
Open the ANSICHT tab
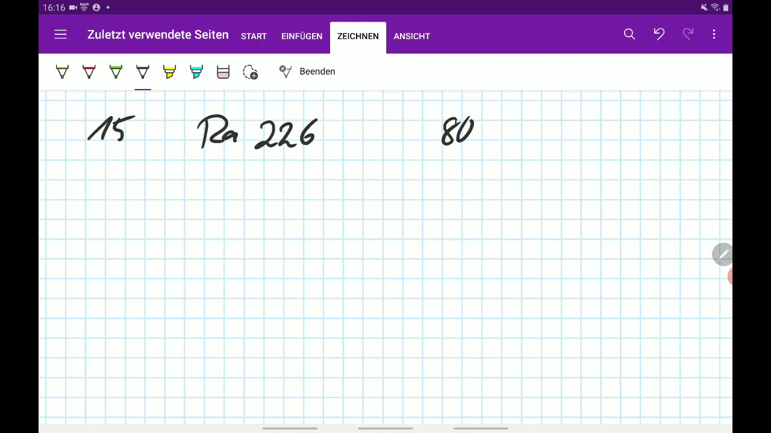(x=412, y=36)
